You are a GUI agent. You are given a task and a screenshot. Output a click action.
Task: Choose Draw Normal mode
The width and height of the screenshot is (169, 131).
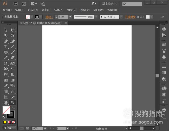[x=5, y=128]
